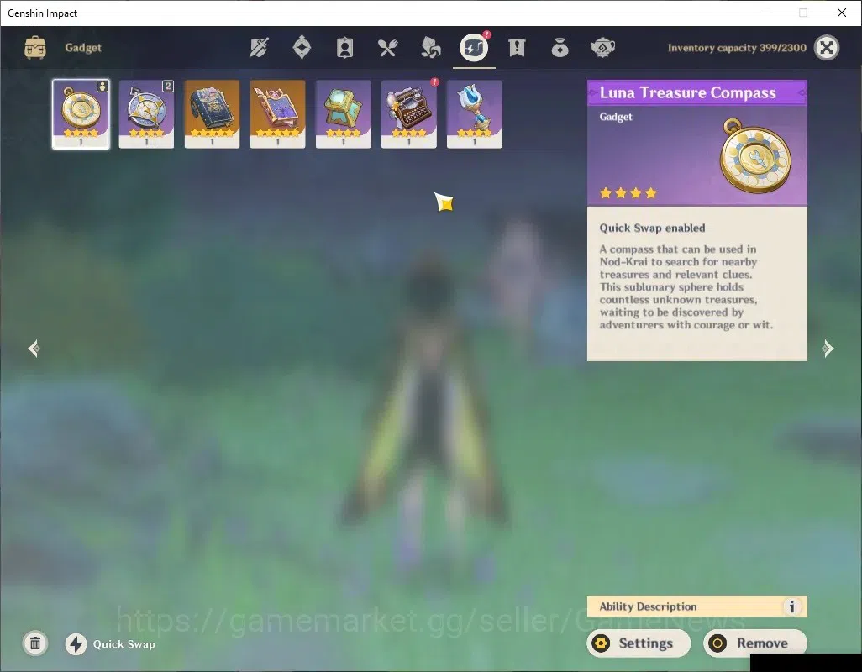Go to previous page with left arrow
The image size is (862, 672).
pos(34,349)
